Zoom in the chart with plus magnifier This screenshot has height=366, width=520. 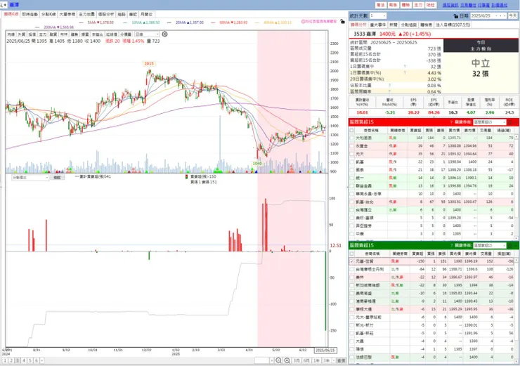point(287,360)
